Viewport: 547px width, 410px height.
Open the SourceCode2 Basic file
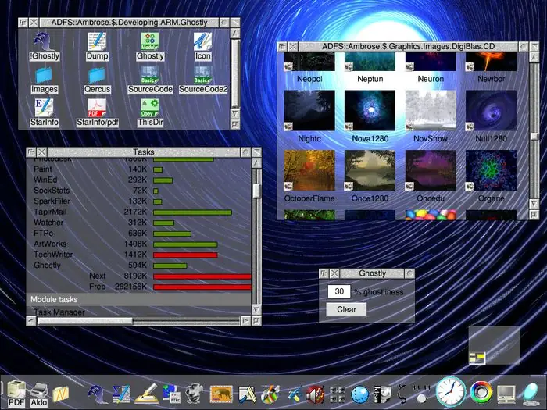[x=203, y=76]
